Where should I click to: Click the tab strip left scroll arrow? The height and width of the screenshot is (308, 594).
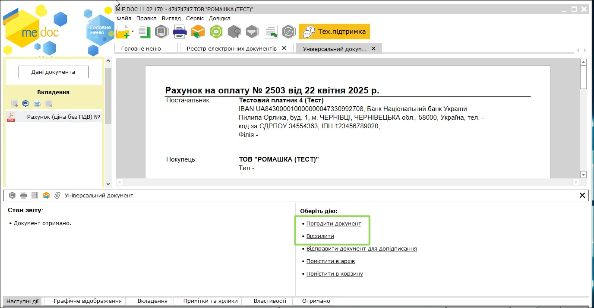[x=578, y=51]
